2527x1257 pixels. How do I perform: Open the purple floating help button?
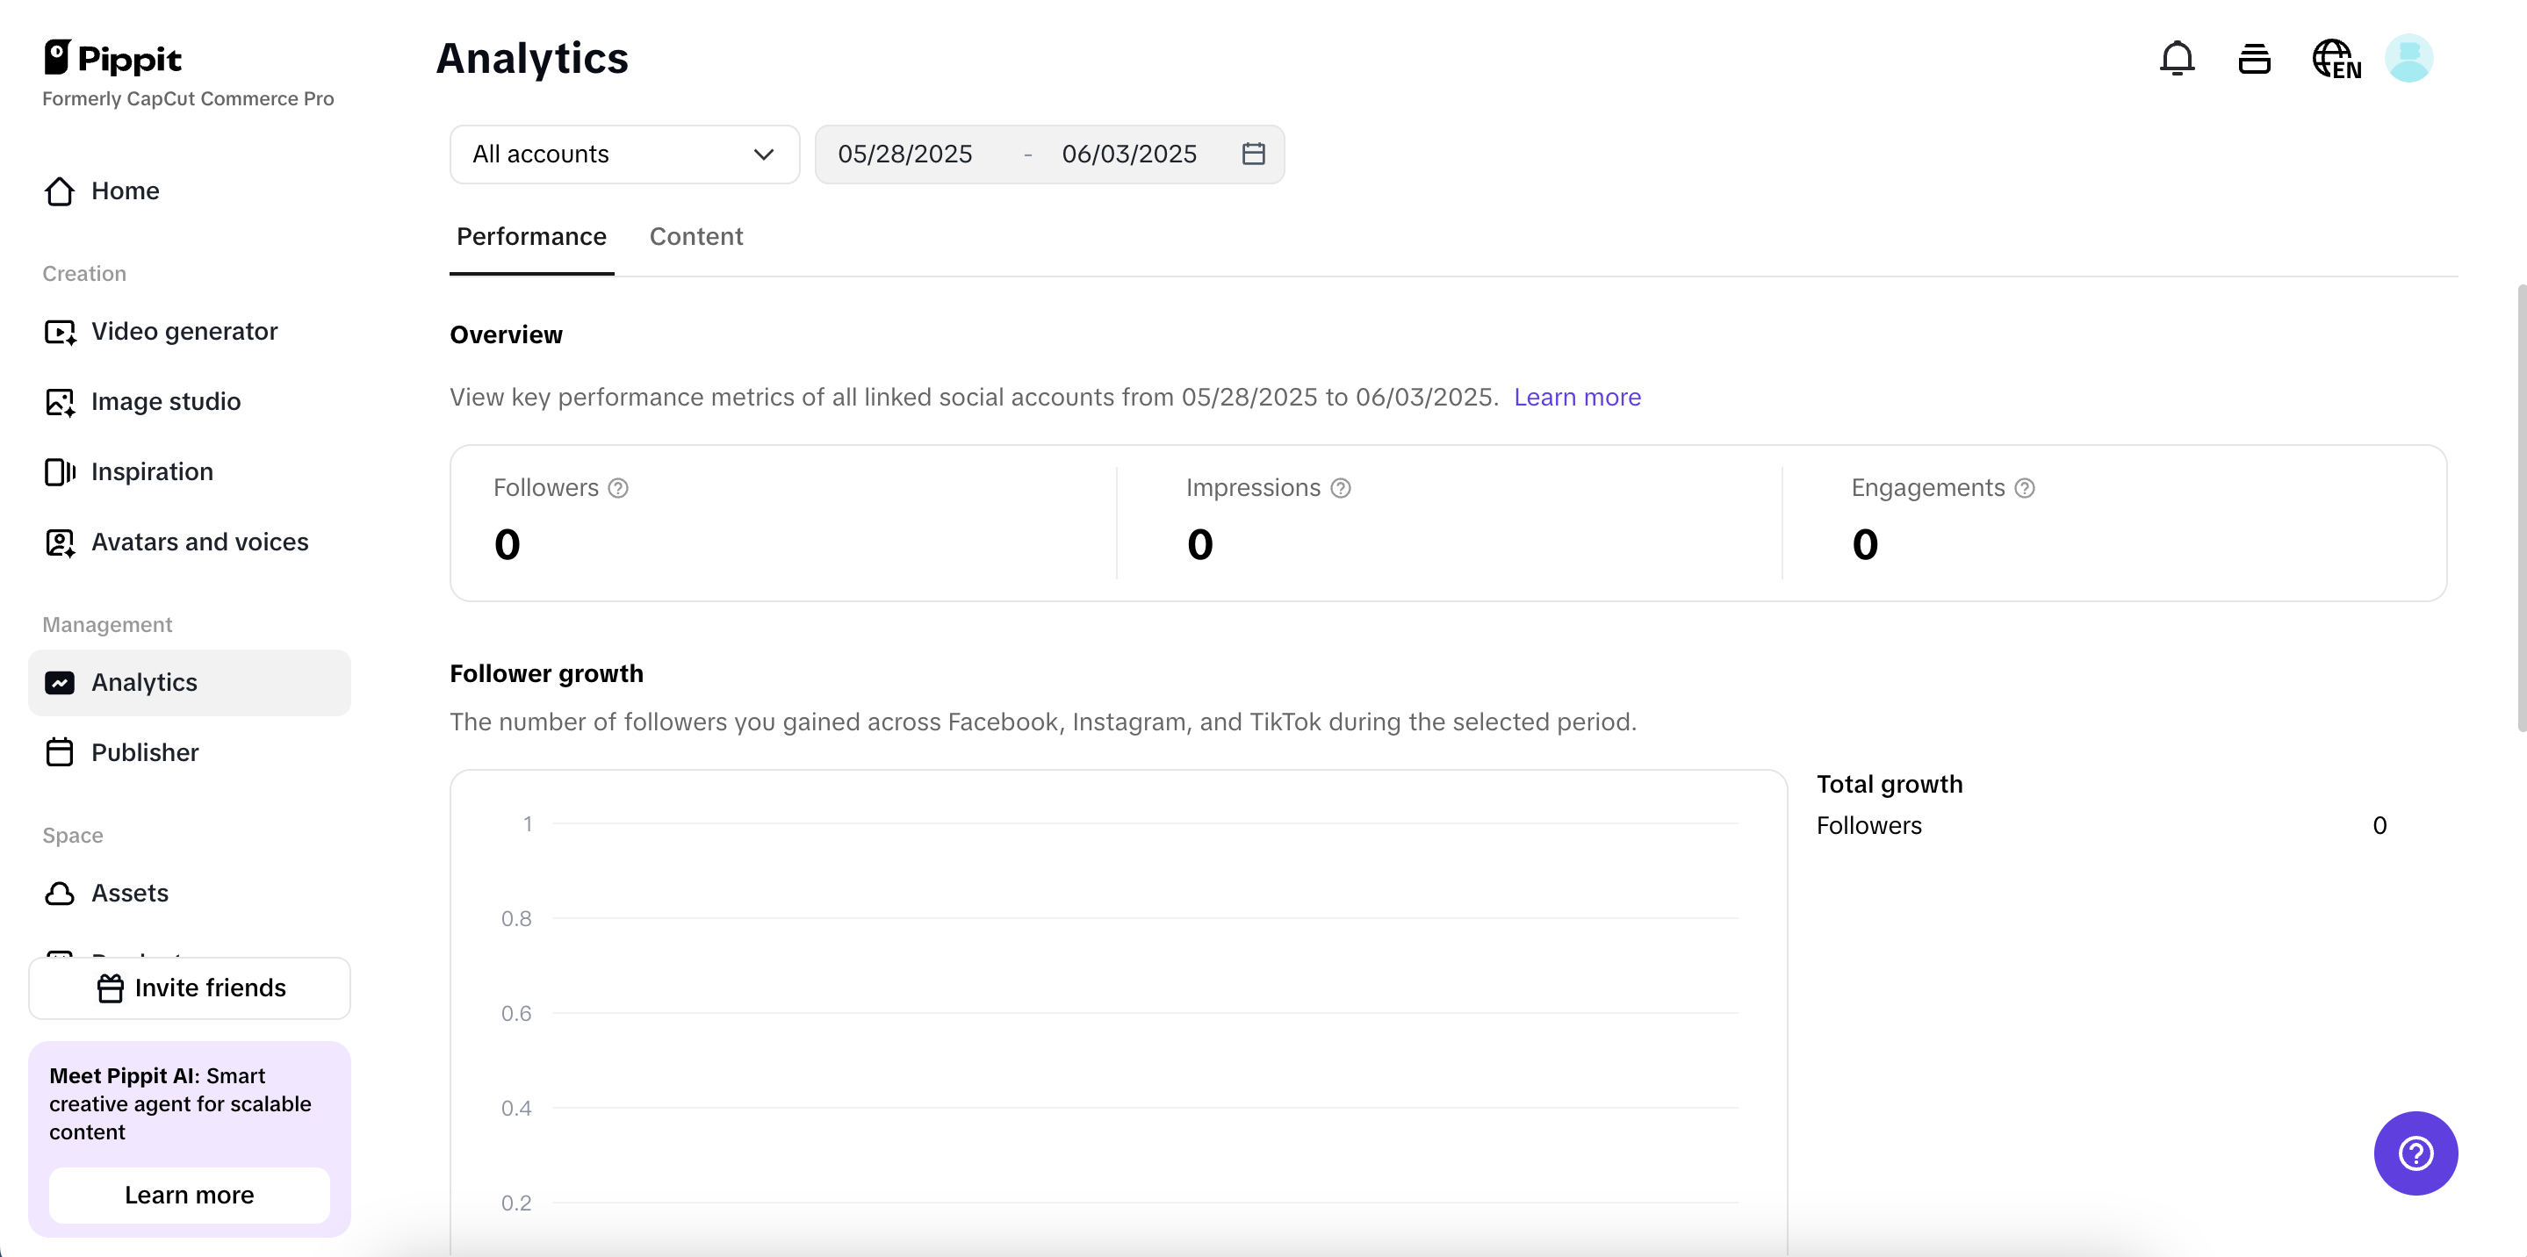point(2415,1153)
